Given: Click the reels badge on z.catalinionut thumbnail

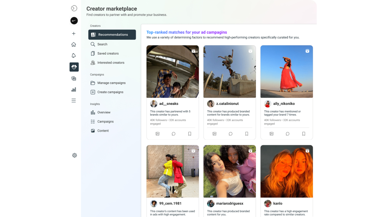Looking at the screenshot, I should click(x=250, y=51).
